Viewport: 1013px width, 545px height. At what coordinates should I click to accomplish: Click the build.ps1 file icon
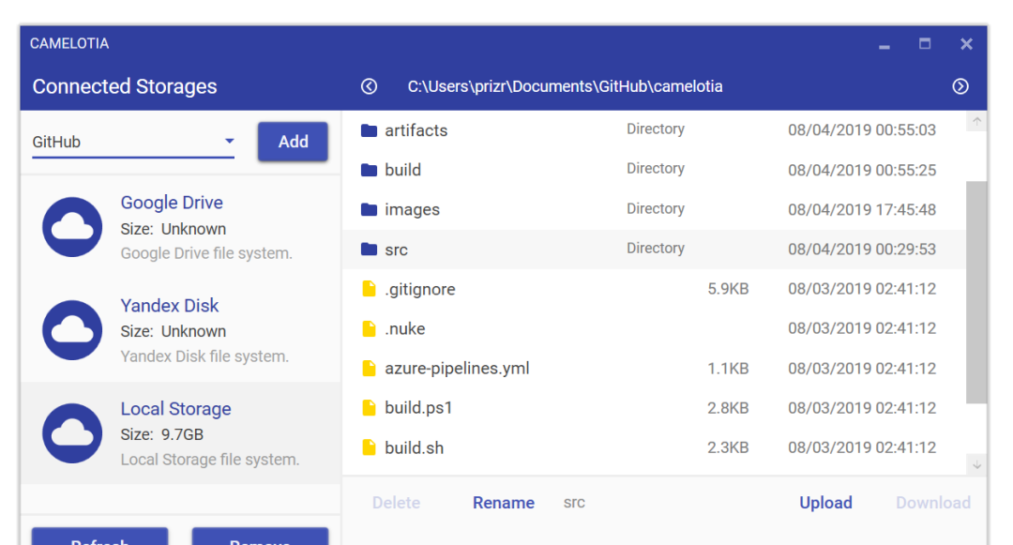[369, 408]
